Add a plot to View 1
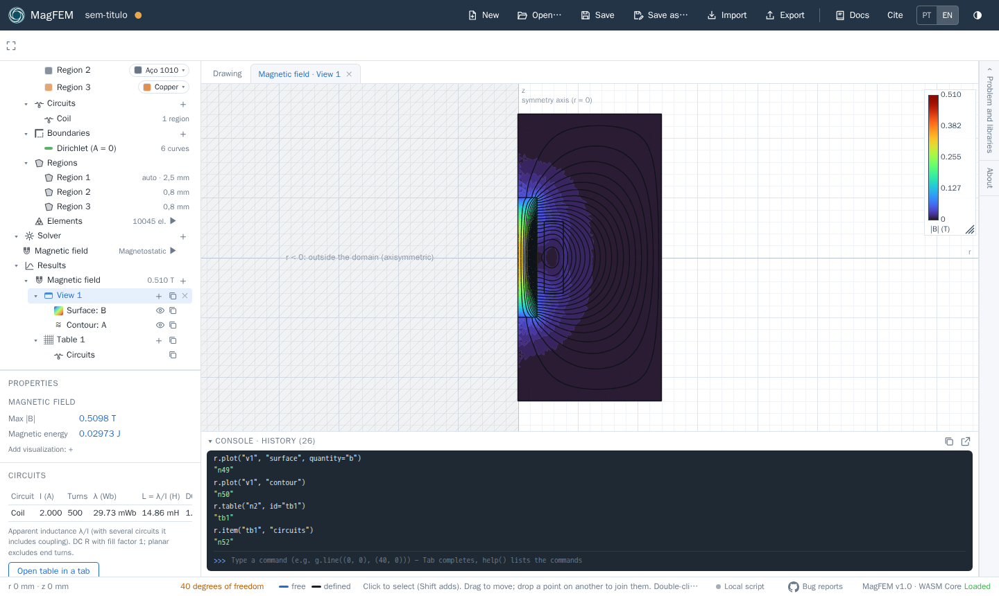 point(159,296)
